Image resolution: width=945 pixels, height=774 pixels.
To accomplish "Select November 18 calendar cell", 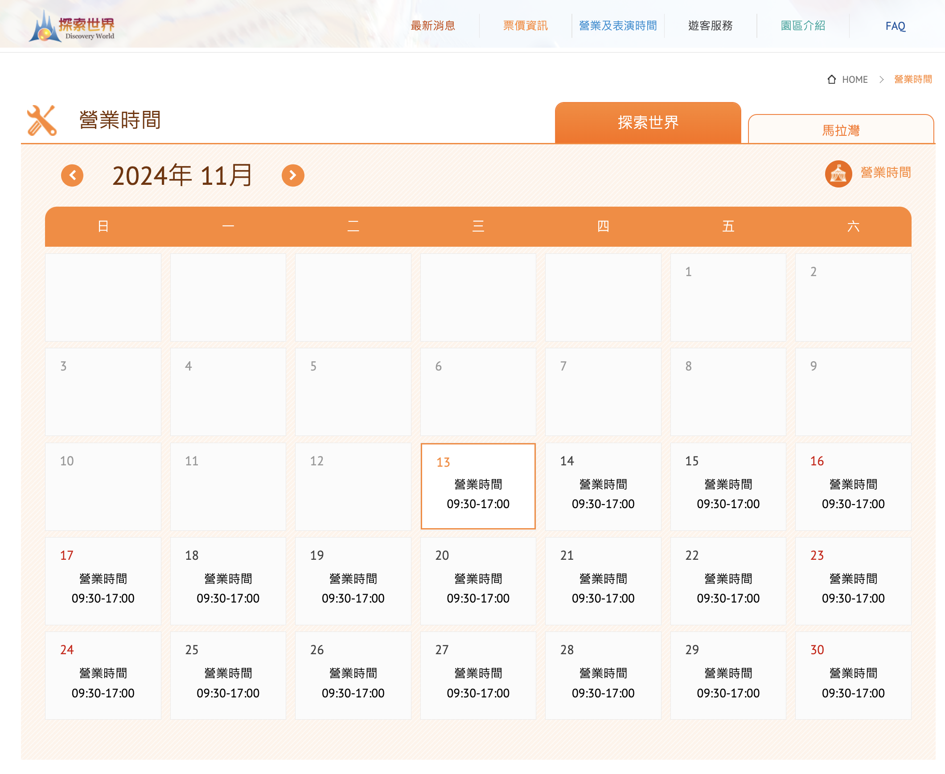I will click(228, 581).
